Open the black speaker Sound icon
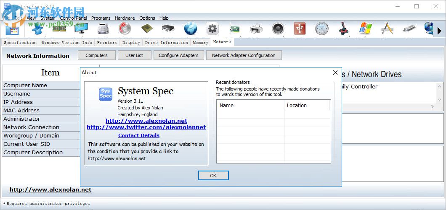Screen dimensions: 446x210 point(278,29)
